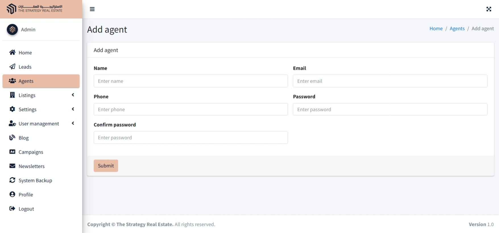Click the Newsletters envelope icon
499x233 pixels.
click(x=12, y=166)
